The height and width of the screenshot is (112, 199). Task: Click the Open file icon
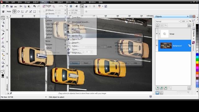(7, 6)
